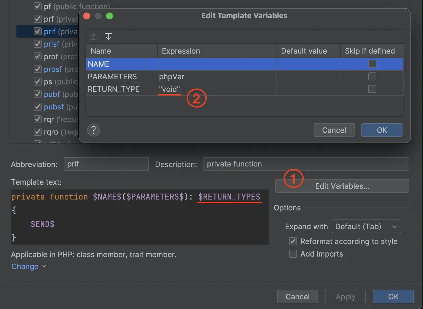Enable the Add imports option
423x309 pixels.
tap(293, 254)
